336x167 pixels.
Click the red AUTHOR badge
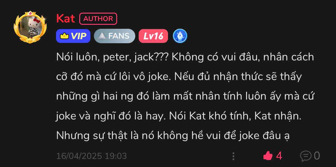click(x=98, y=19)
